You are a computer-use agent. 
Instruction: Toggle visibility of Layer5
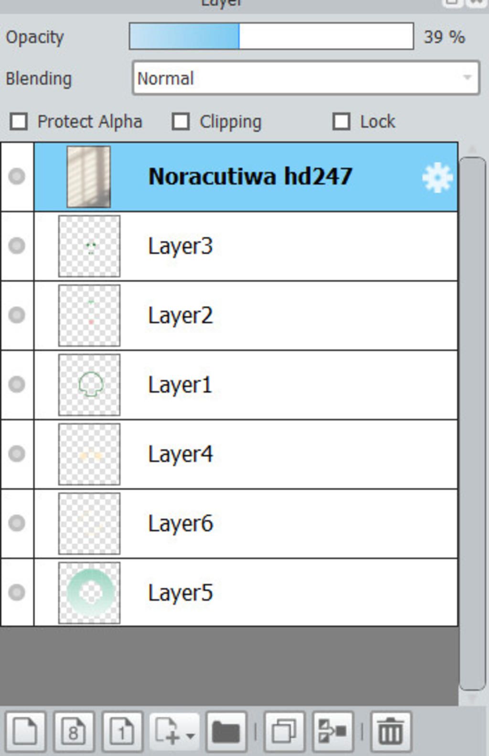(17, 592)
